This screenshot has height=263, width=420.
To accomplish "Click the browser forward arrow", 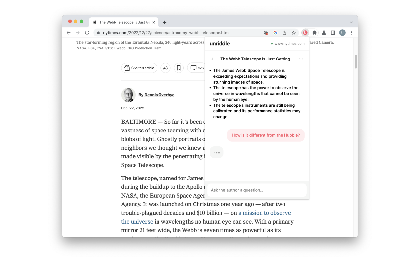I will pyautogui.click(x=78, y=33).
